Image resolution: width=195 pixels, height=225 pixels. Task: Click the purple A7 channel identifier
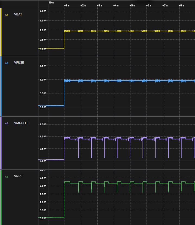point(7,123)
